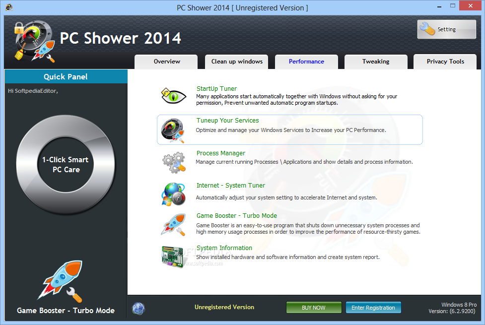The height and width of the screenshot is (325, 485).
Task: Open the Overview tab
Action: coord(166,62)
